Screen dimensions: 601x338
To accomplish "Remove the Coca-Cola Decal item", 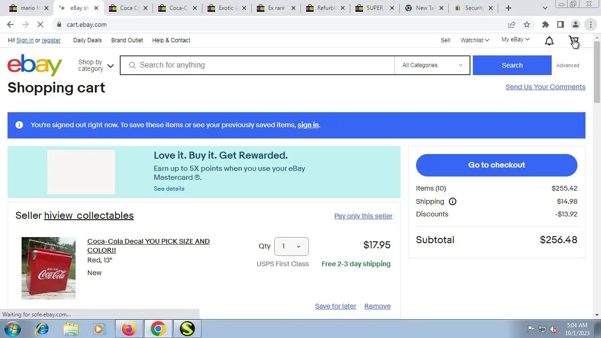I will pyautogui.click(x=378, y=306).
